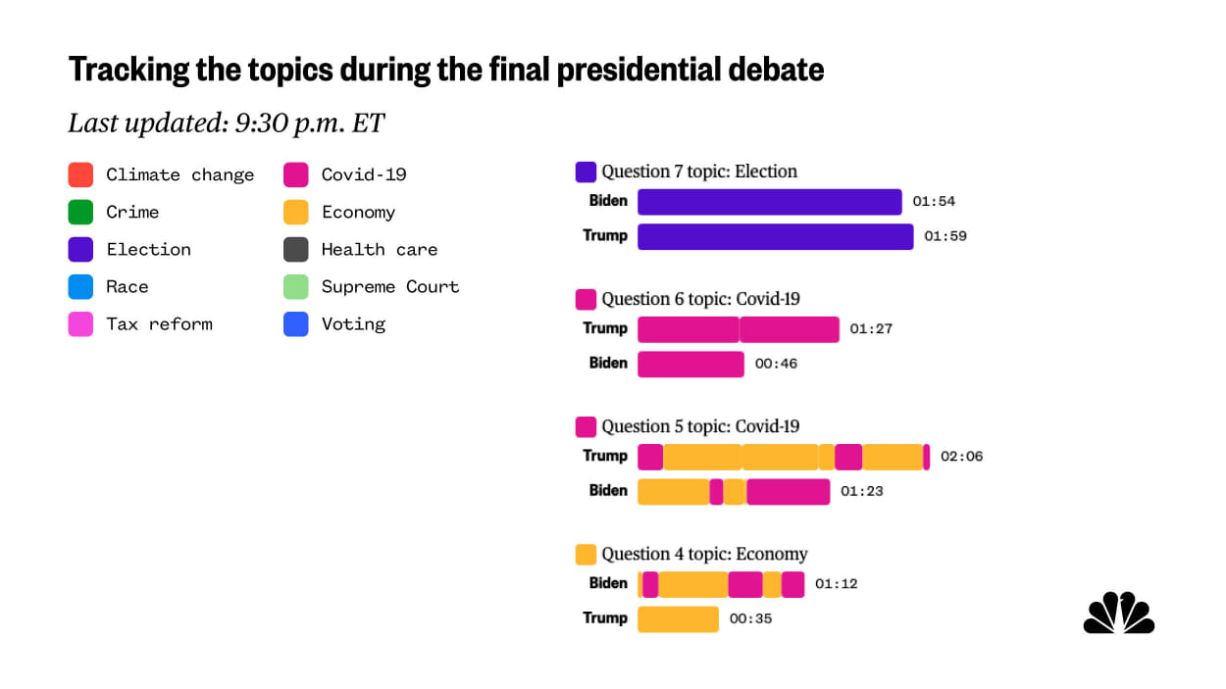Click the Climate change legend swatch
The image size is (1226, 689).
click(x=80, y=175)
